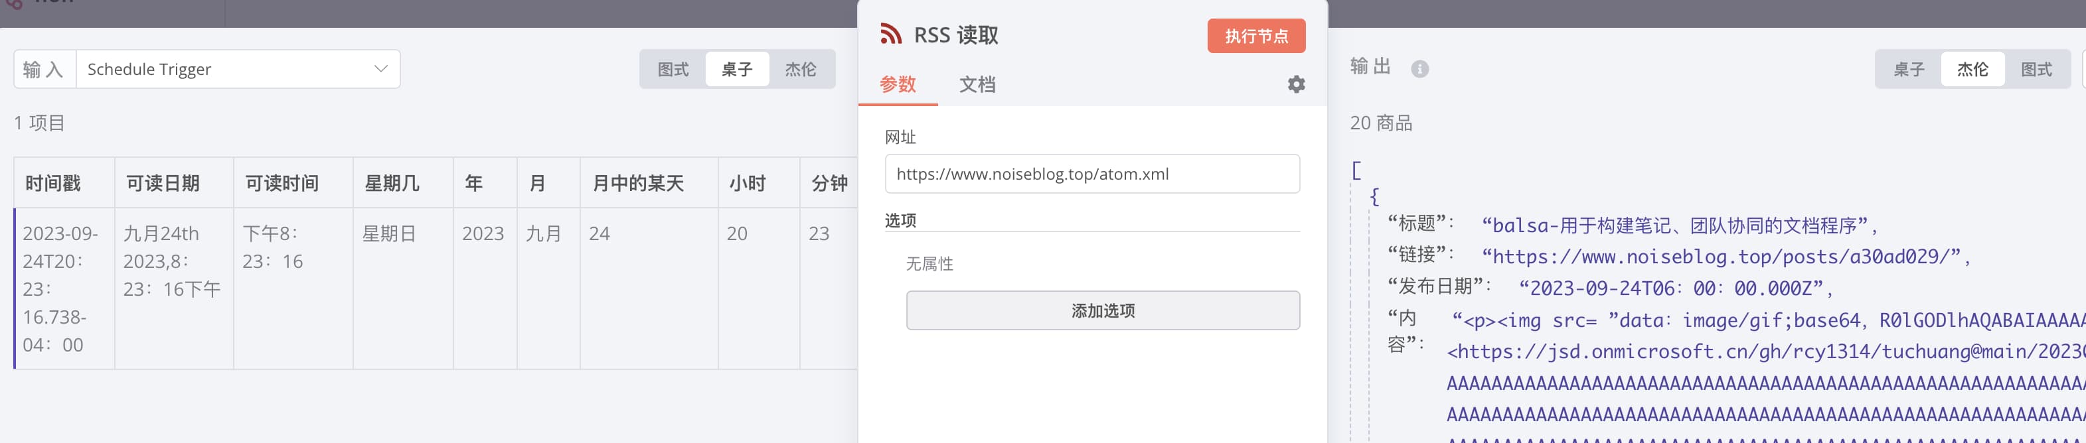Click the output info icon
Image resolution: width=2086 pixels, height=443 pixels.
[x=1419, y=69]
